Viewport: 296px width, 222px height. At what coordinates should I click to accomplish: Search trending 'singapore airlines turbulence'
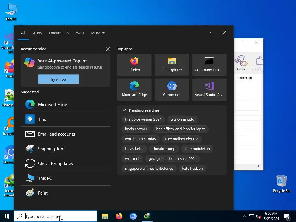(149, 169)
